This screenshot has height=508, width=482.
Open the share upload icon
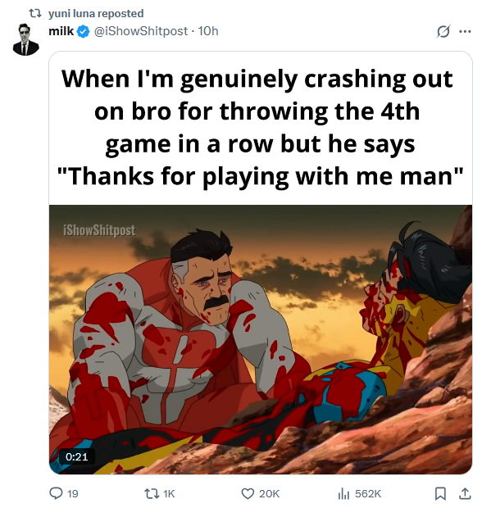click(x=465, y=493)
